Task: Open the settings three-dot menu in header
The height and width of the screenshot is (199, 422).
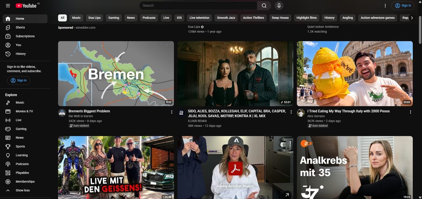Action: click(x=385, y=5)
